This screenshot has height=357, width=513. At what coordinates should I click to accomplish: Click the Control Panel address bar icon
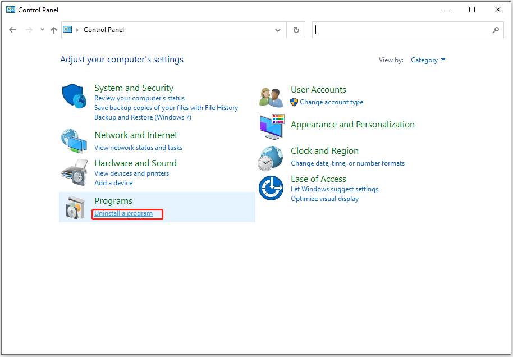pyautogui.click(x=67, y=29)
